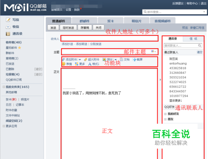The height and width of the screenshot is (159, 208).
Task: Click the 分别发送 send separately link
Action: [x=96, y=44]
